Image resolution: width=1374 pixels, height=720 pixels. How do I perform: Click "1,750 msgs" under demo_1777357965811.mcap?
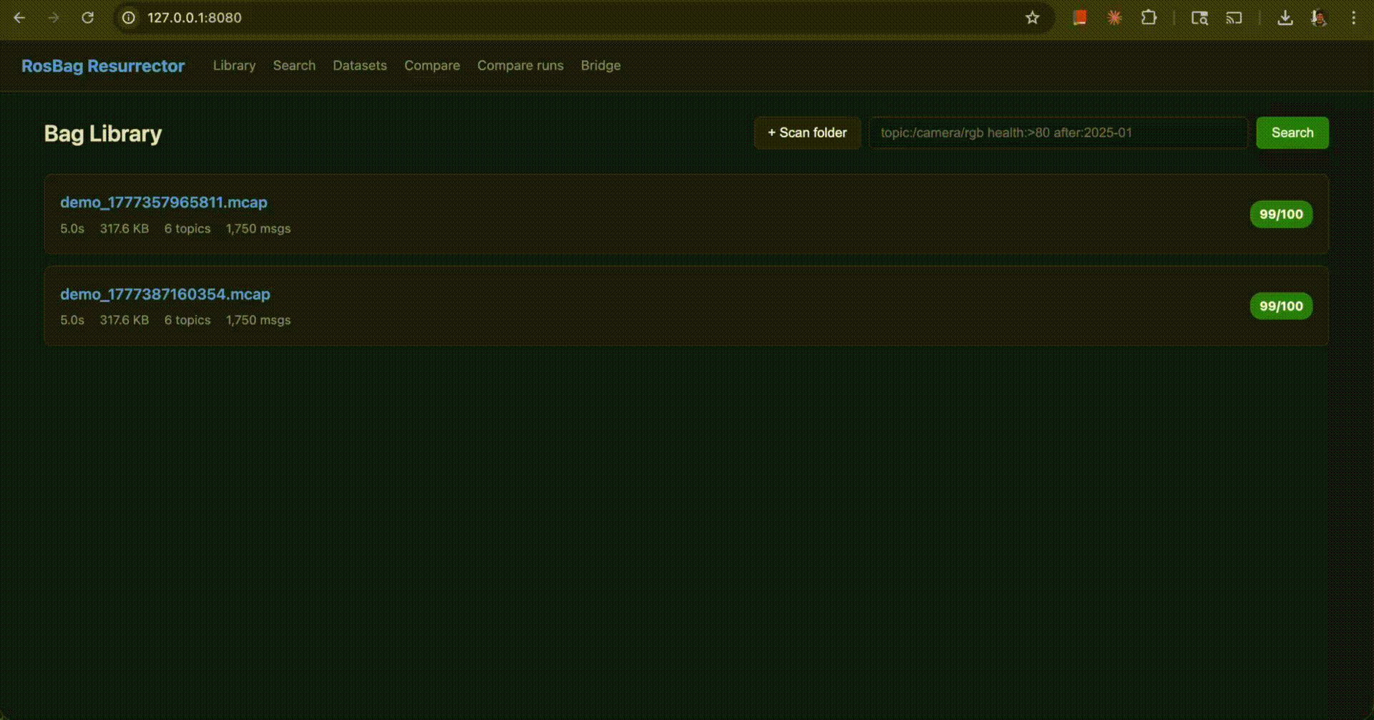tap(258, 228)
